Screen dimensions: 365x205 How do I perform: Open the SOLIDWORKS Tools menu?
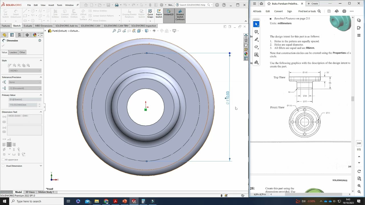tap(59, 5)
